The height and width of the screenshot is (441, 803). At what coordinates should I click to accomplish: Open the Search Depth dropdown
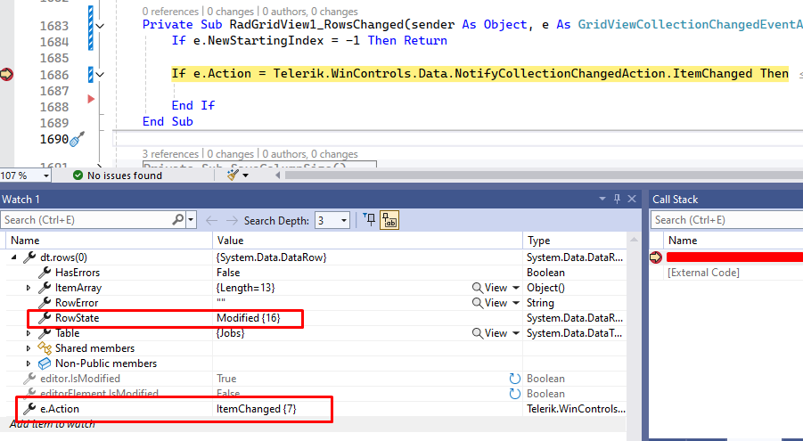coord(344,220)
